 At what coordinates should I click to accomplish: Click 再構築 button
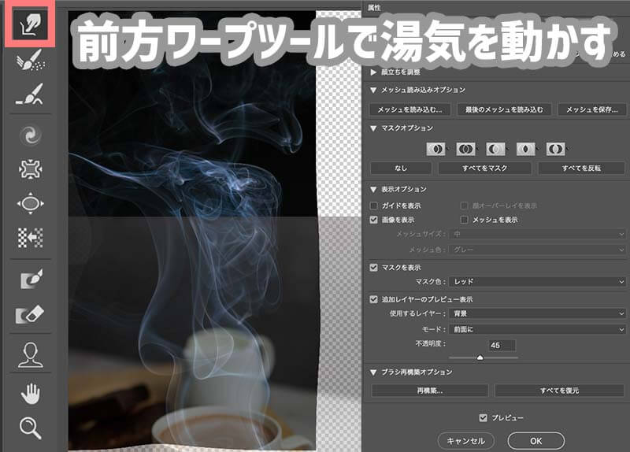[429, 391]
